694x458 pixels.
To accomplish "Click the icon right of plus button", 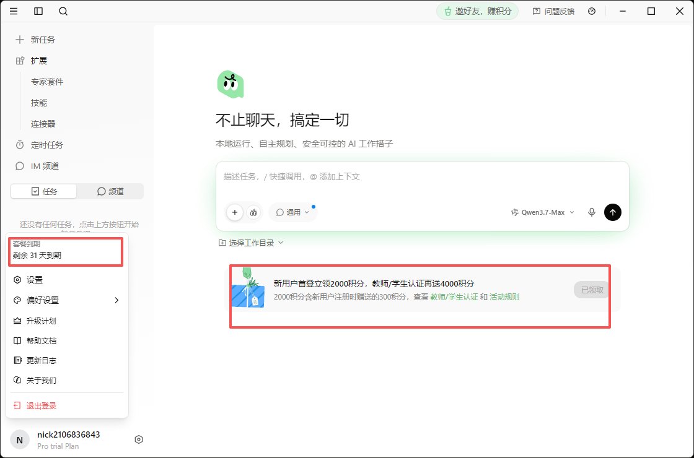I will tap(253, 212).
